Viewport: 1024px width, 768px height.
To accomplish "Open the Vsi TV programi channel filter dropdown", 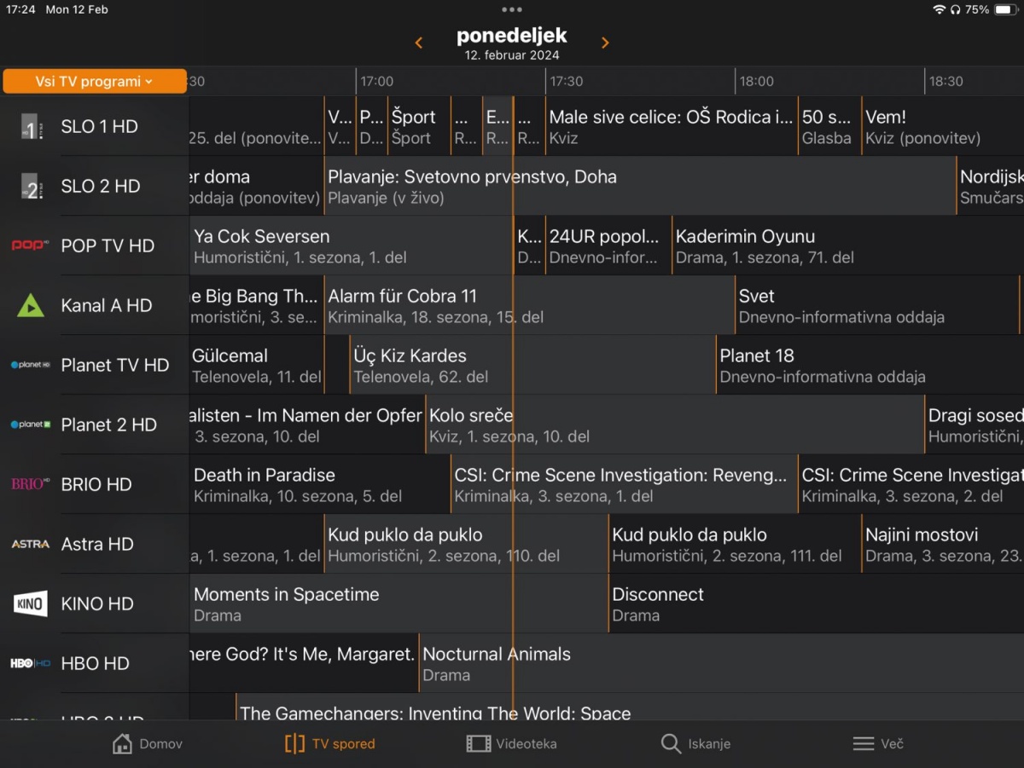I will pyautogui.click(x=94, y=82).
